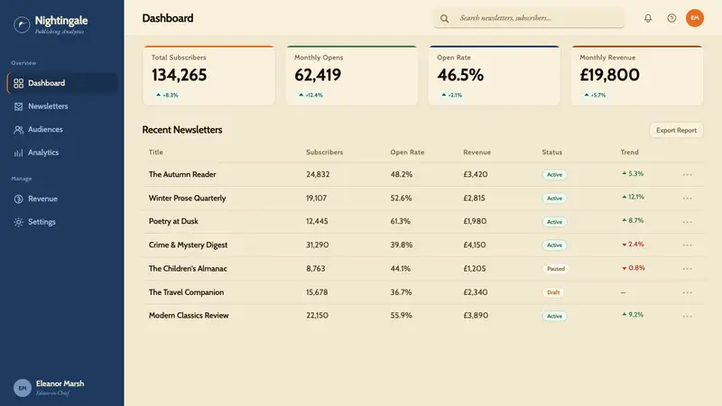Click the 61.3% open rate value

click(x=400, y=221)
